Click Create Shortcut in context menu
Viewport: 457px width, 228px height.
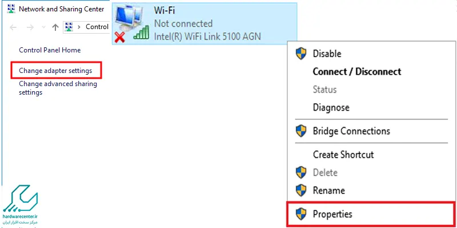click(x=343, y=154)
